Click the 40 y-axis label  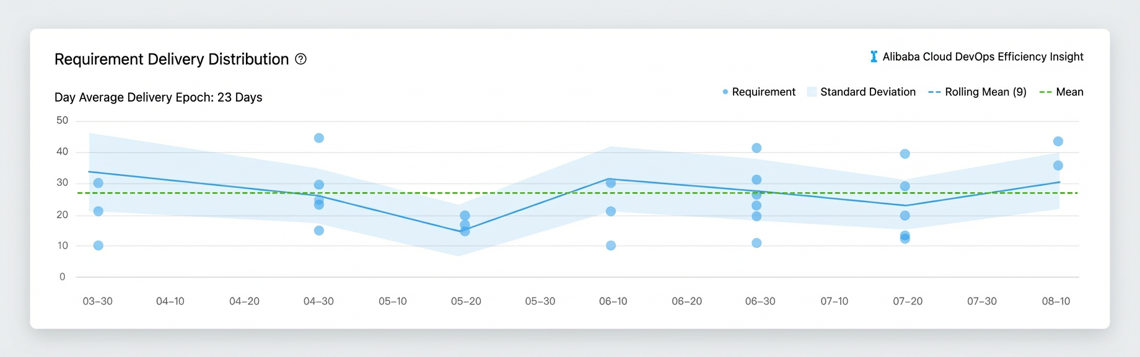[x=63, y=151]
